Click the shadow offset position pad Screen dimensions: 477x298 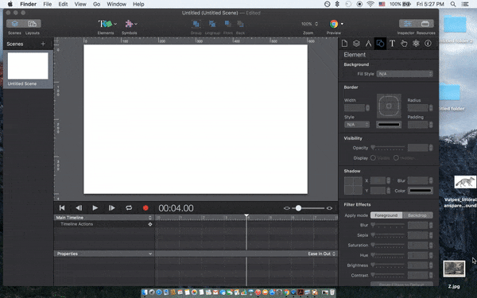point(353,185)
